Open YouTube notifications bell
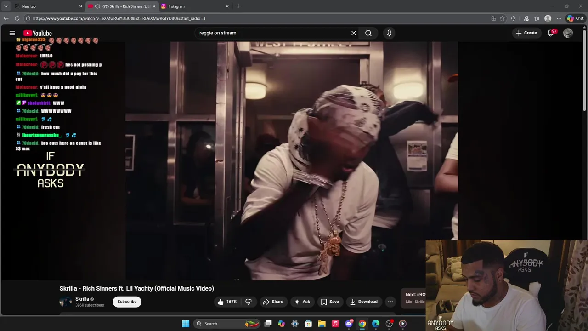Screen dimensions: 588x331 [551, 33]
